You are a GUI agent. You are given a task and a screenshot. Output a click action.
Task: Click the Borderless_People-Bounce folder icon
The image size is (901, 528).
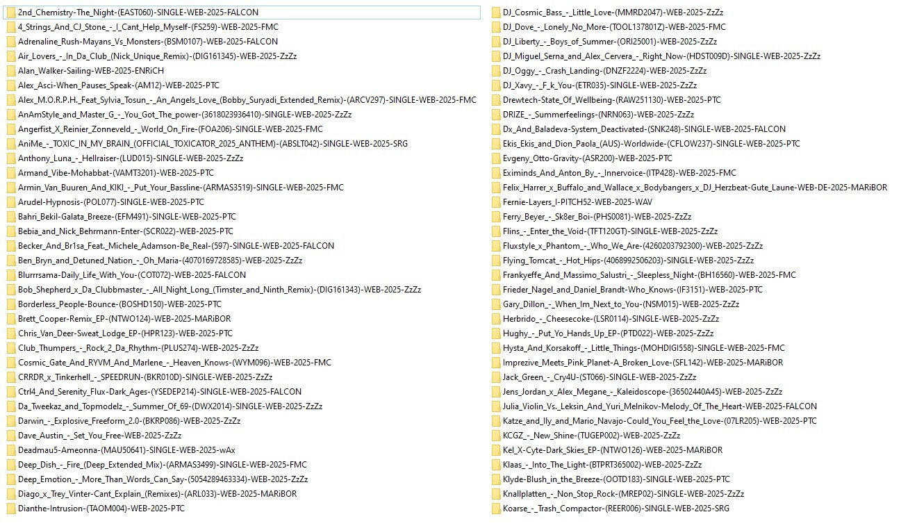click(x=11, y=304)
